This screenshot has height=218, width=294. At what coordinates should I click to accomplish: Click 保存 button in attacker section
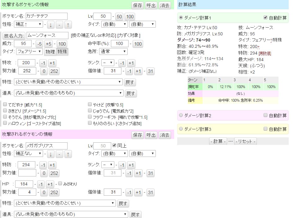pyautogui.click(x=138, y=6)
